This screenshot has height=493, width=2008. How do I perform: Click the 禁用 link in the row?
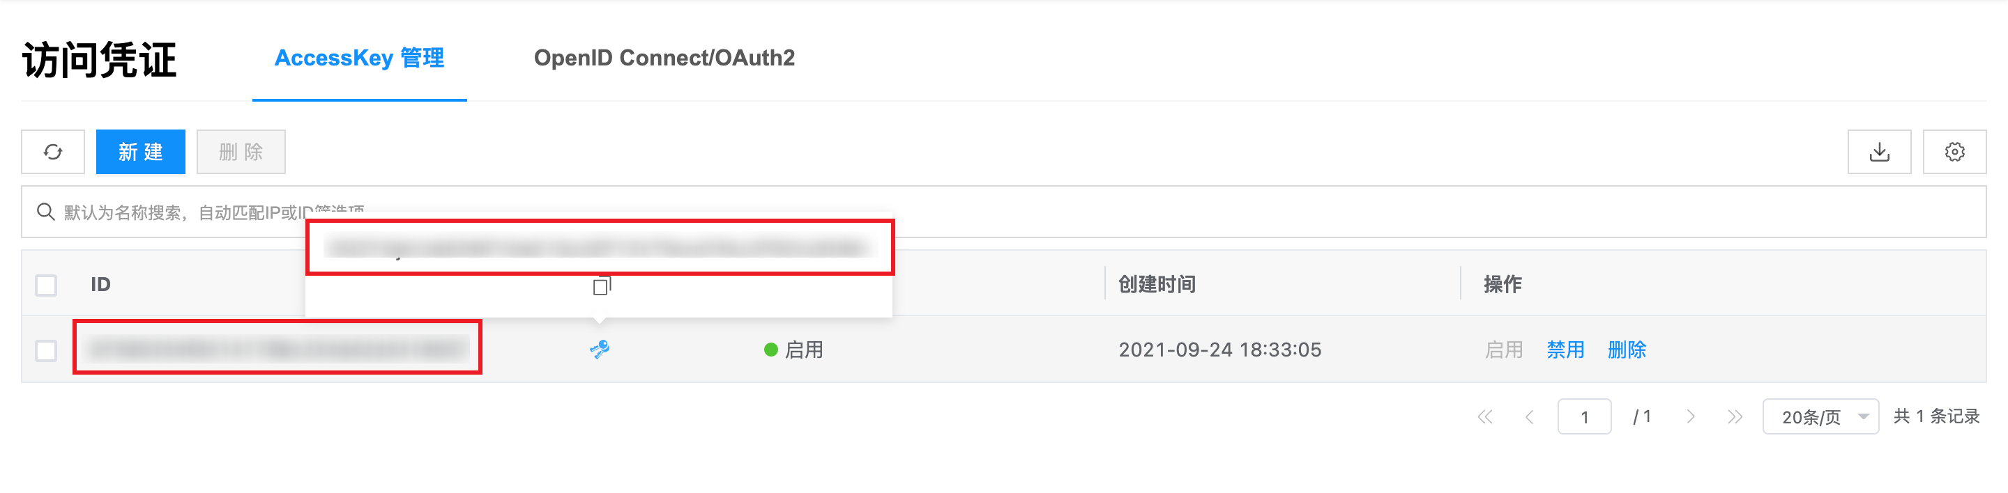point(1565,350)
